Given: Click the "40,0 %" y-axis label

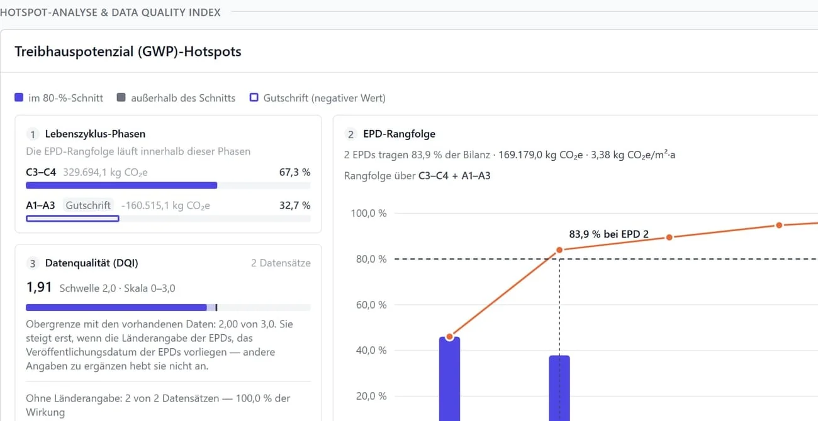Looking at the screenshot, I should click(x=371, y=351).
